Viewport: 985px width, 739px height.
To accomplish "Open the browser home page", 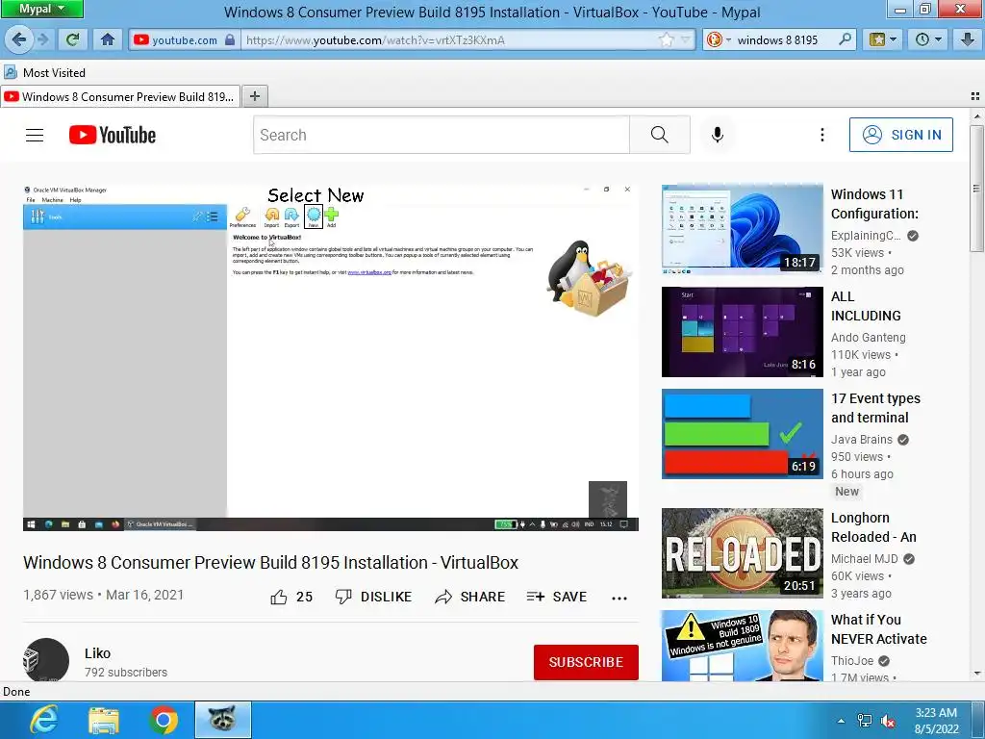I will pos(108,40).
